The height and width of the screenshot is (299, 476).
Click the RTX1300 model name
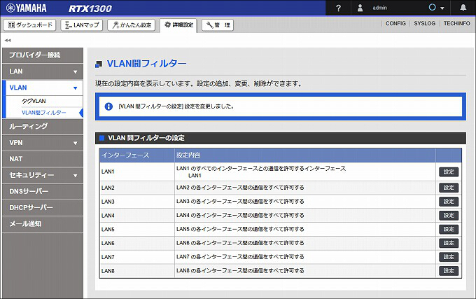tap(90, 8)
